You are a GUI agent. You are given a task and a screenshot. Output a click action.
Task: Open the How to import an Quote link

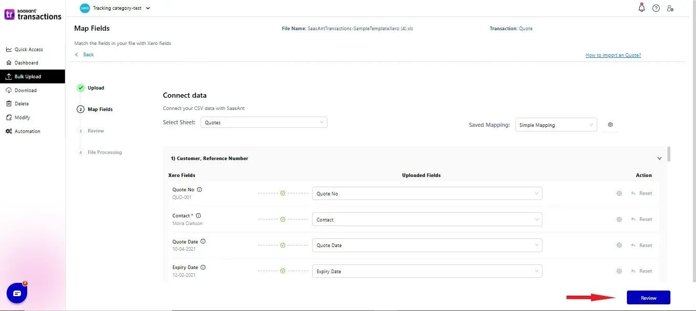coord(613,55)
